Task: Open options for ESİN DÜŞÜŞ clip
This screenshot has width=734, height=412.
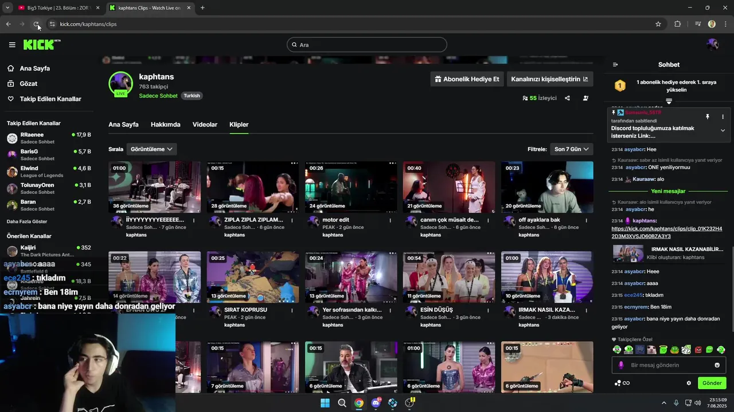Action: (x=488, y=310)
